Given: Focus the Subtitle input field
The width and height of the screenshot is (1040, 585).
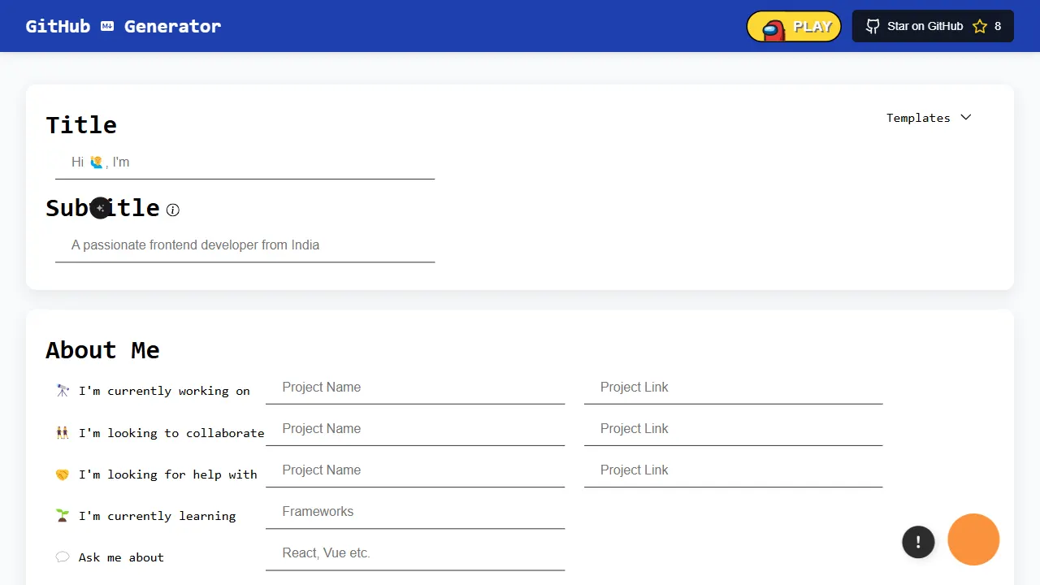Looking at the screenshot, I should click(x=245, y=245).
